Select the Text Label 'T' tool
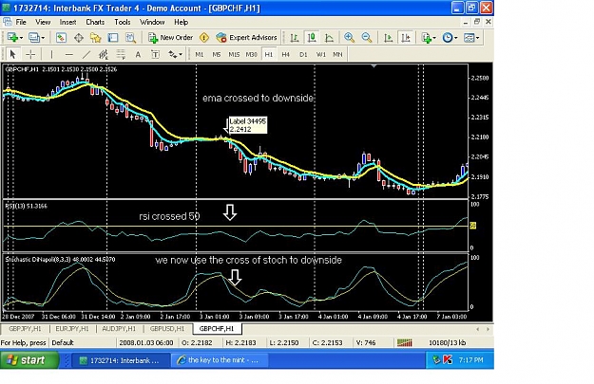 pyautogui.click(x=155, y=54)
